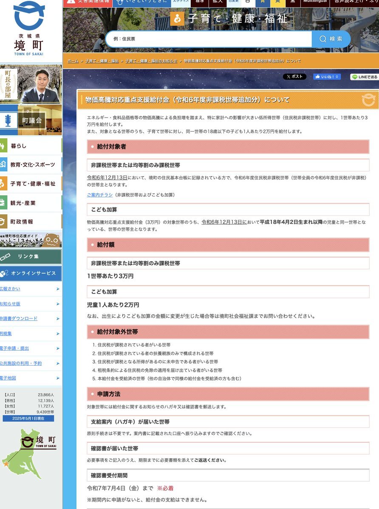Click the LINEで送る button
Screen dimensions: 379x509
(365, 77)
